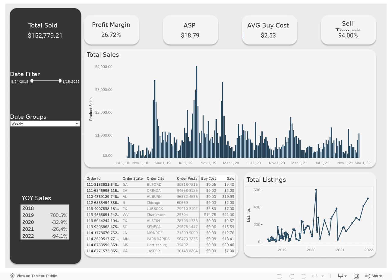Click right handle of Date Filter slider
Screen dimensions: 392x280
tap(60, 81)
